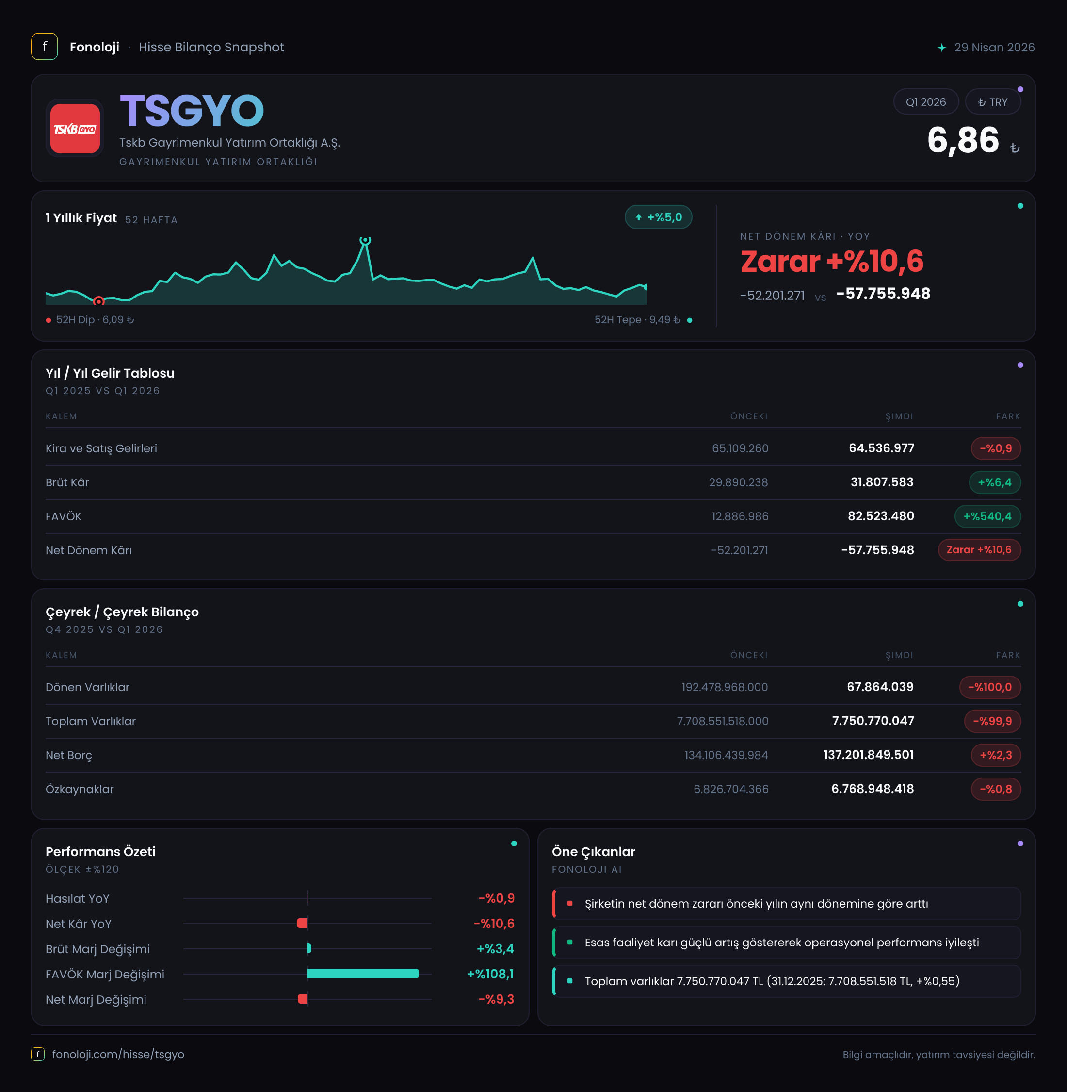Click the Fonoloji brand name in the header
Viewport: 1067px width, 1092px height.
94,47
